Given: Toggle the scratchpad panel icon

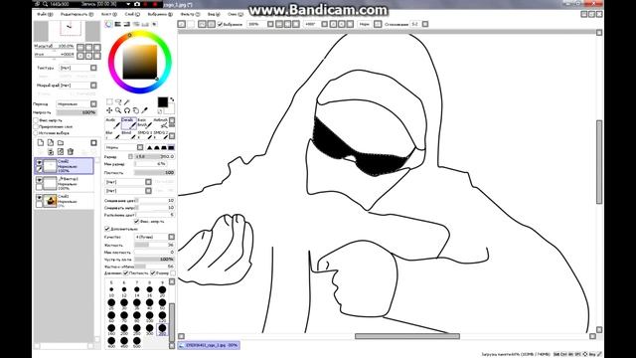Looking at the screenshot, I should 155,24.
